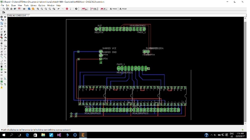Click the MCAD button in the toolbar
Screen dimensions: 250x140
(123, 9)
